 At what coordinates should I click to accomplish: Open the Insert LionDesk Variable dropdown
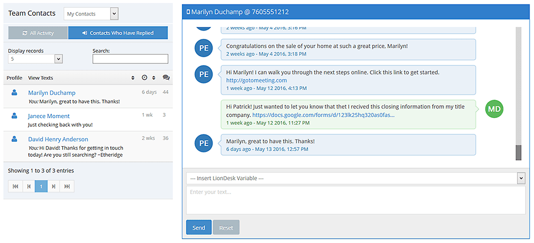[355, 178]
